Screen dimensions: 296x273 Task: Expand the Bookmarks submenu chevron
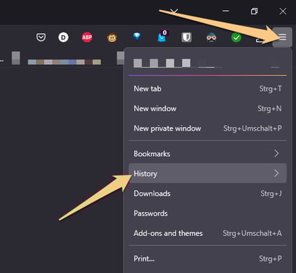pyautogui.click(x=276, y=153)
